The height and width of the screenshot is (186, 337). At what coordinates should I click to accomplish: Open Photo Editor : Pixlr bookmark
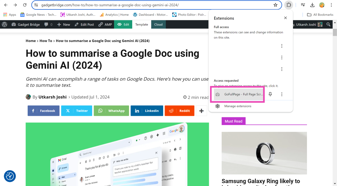(189, 15)
